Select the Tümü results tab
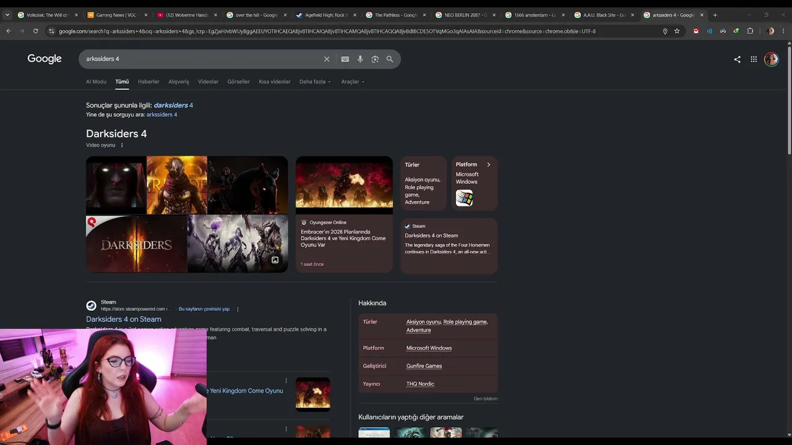The height and width of the screenshot is (445, 792). [x=122, y=82]
